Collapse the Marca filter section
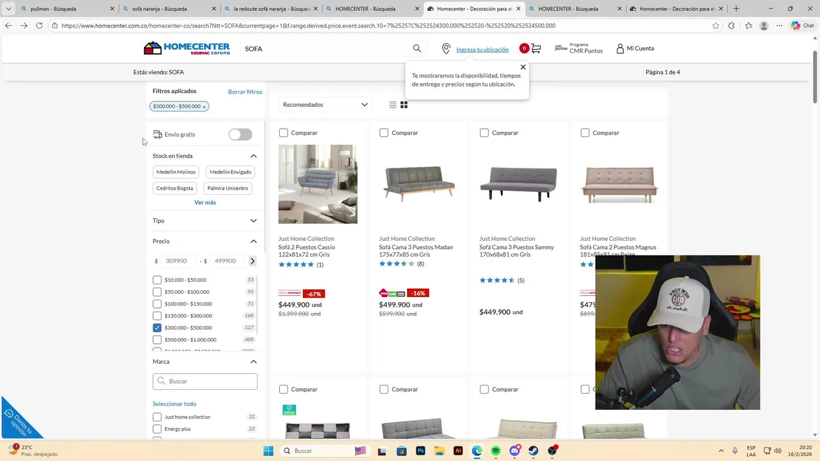This screenshot has width=820, height=461. click(x=254, y=362)
